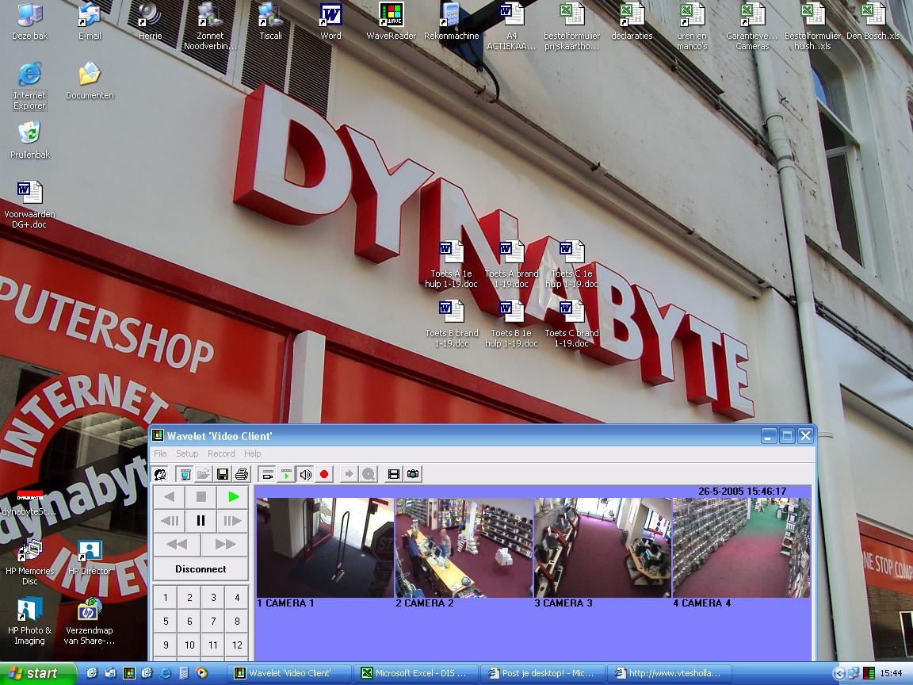The image size is (913, 685).
Task: Click the Deze bak desktop icon
Action: [29, 22]
